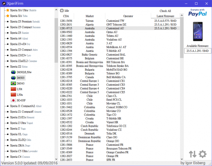Click the settings gear icon
212x166 pixels.
202,154
